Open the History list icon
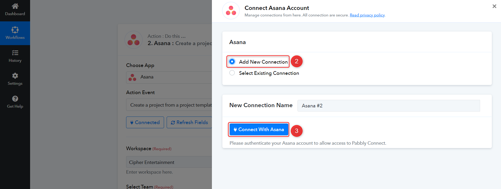This screenshot has width=501, height=189. (15, 53)
